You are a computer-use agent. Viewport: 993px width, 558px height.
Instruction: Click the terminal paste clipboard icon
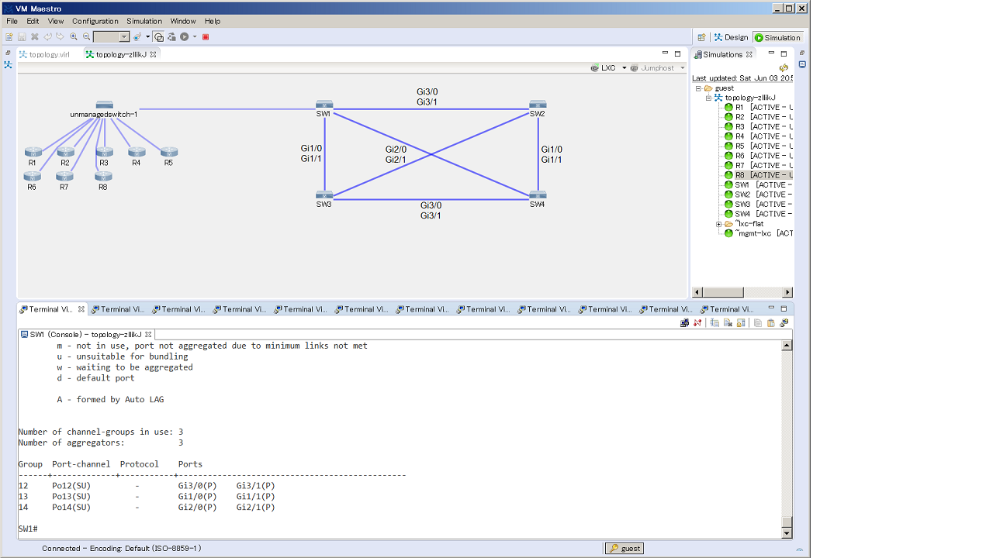pos(770,323)
